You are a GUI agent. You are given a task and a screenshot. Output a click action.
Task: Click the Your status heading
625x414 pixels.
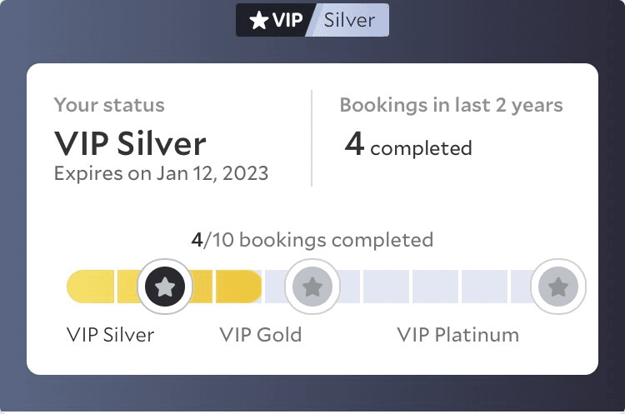109,105
